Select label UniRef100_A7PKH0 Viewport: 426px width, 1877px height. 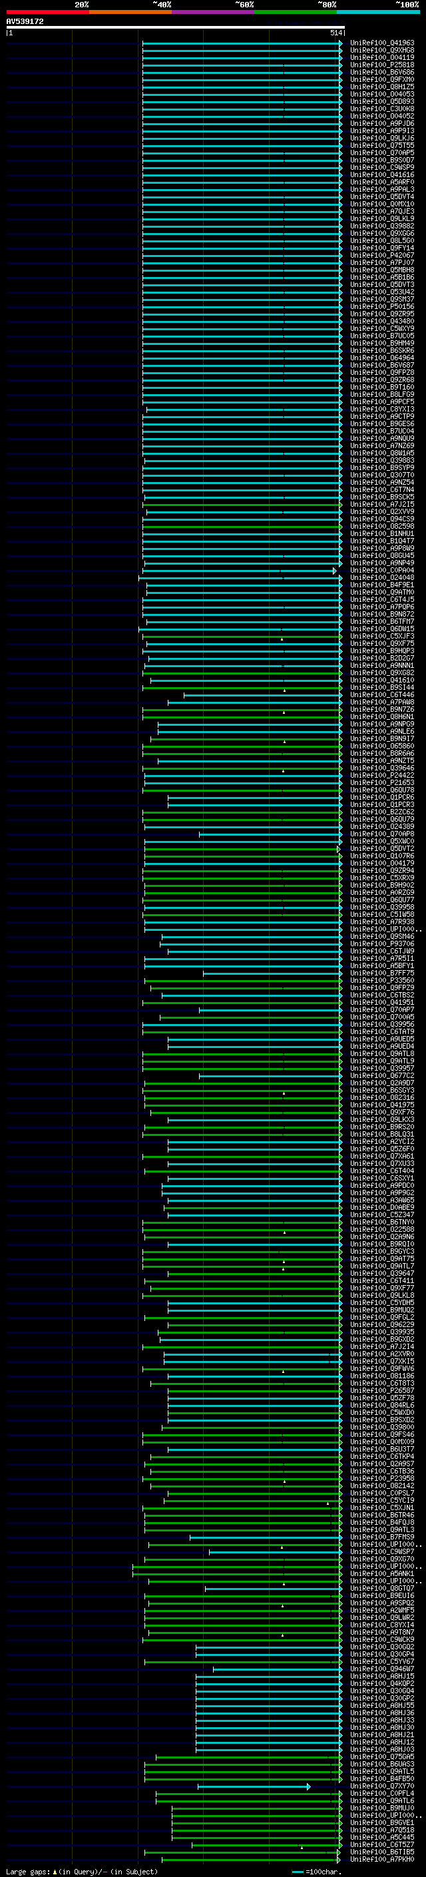pos(381,1860)
